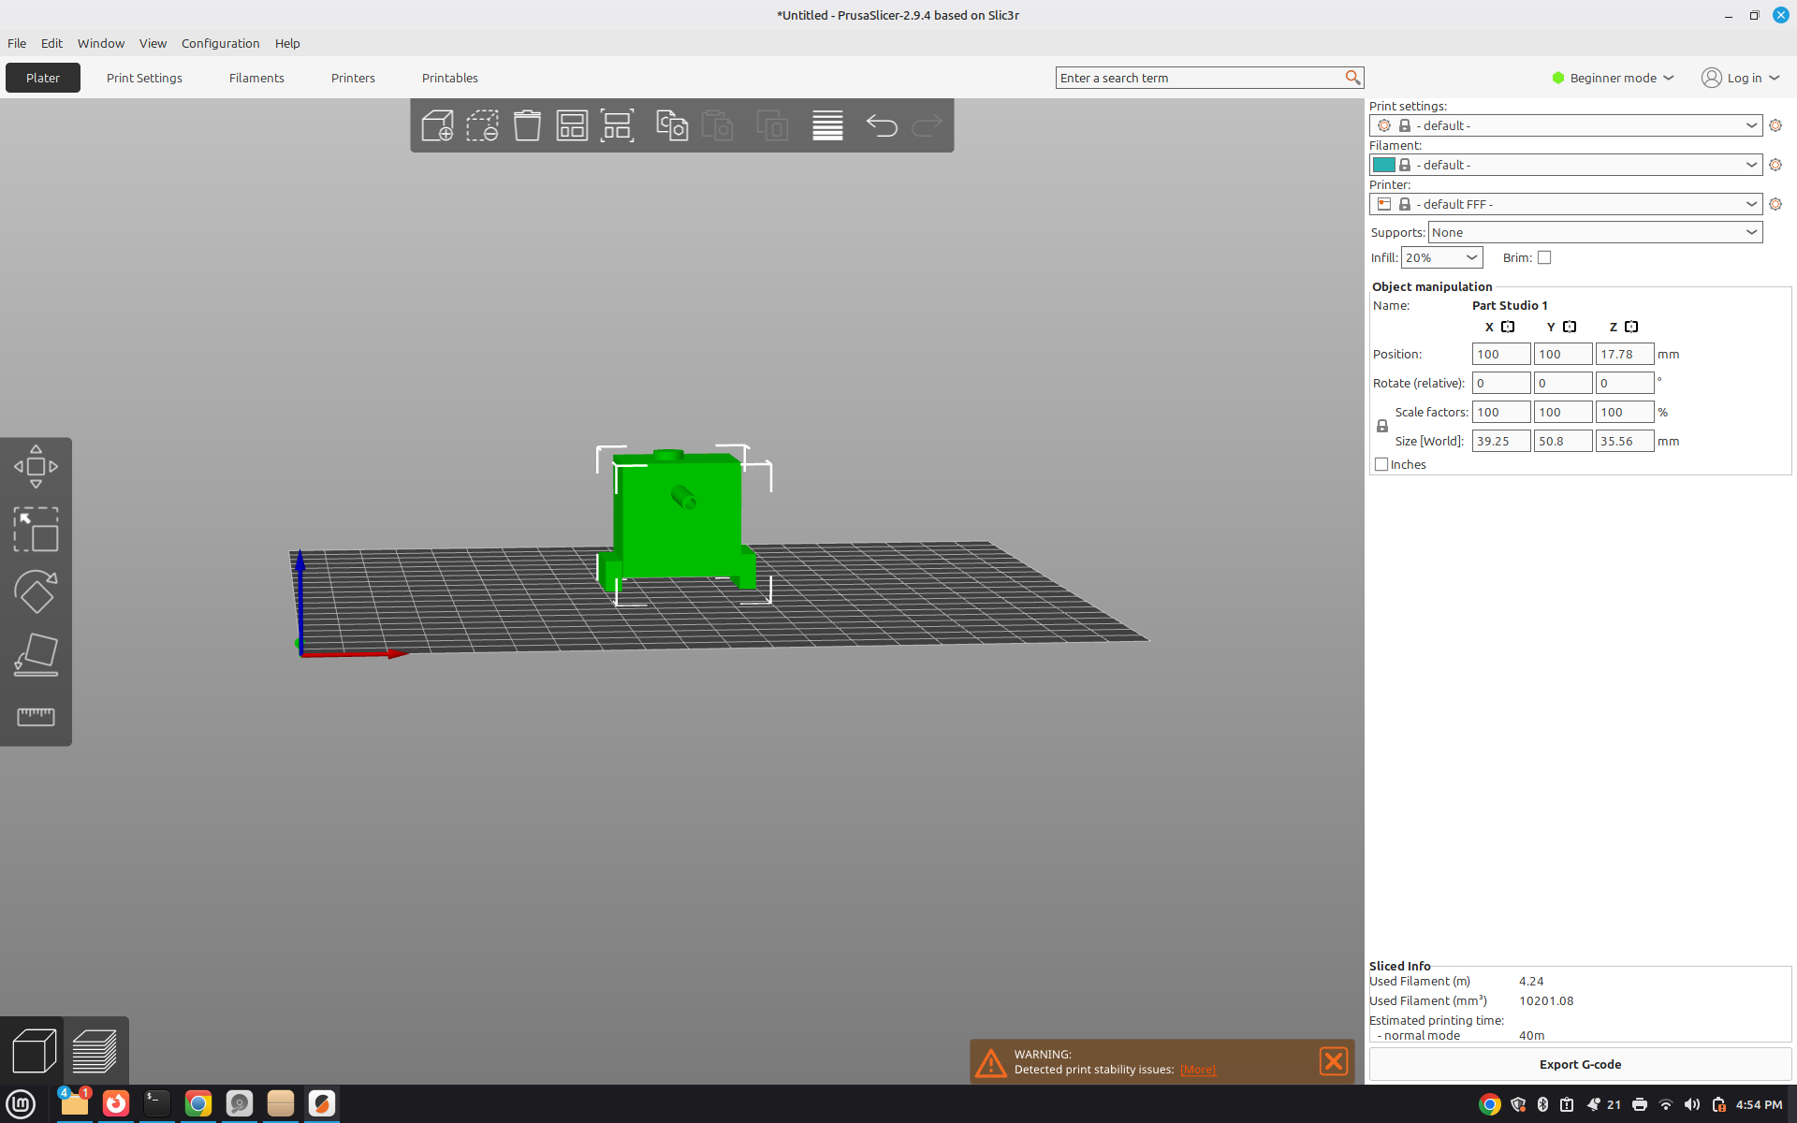
Task: Click the Export G-code button
Action: tap(1580, 1064)
